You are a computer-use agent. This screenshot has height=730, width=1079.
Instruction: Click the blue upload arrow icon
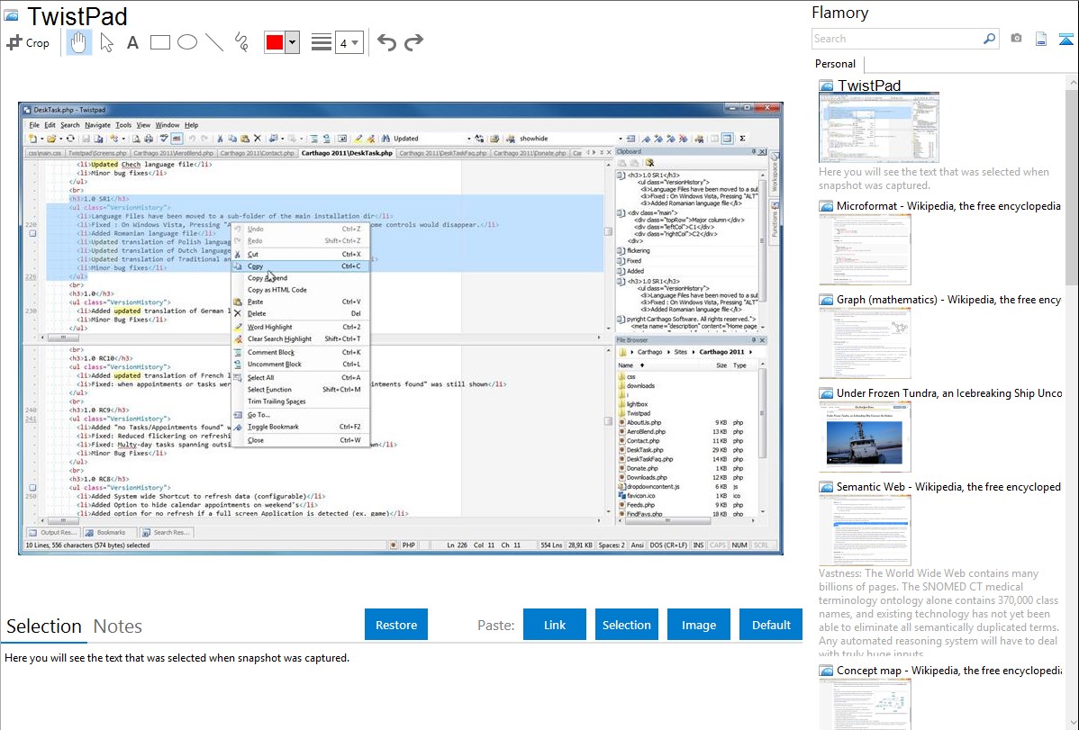point(1065,39)
